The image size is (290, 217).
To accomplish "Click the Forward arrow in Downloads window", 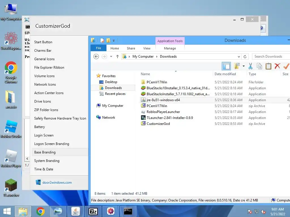I will pyautogui.click(x=104, y=57).
